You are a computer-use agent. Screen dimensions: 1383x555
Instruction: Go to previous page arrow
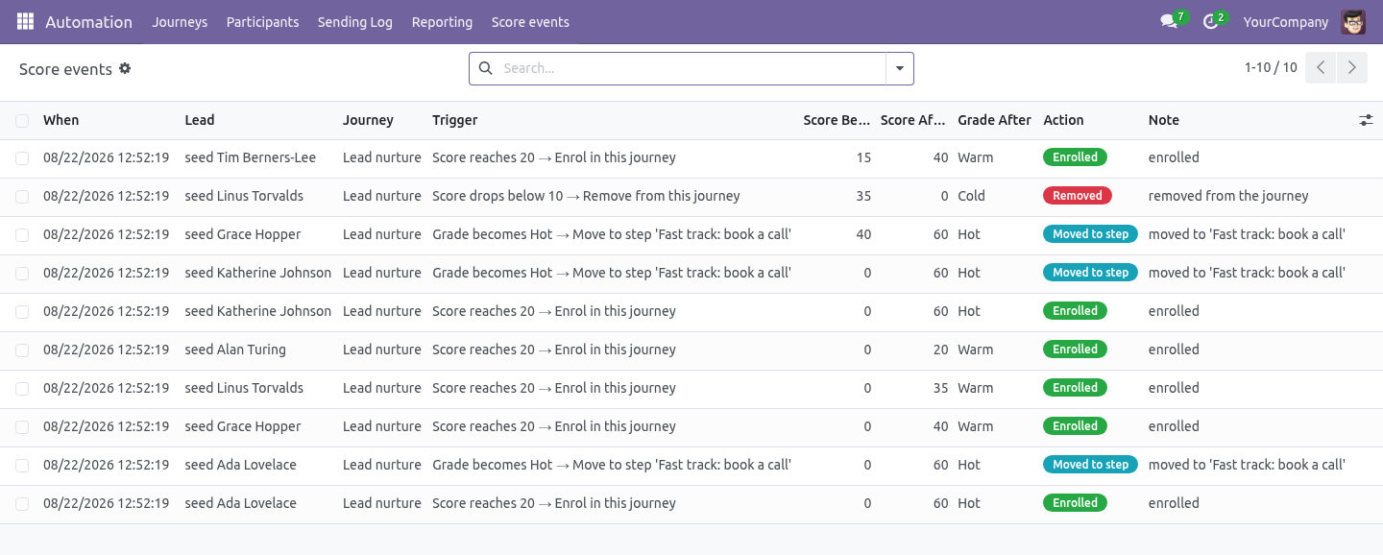(1321, 67)
